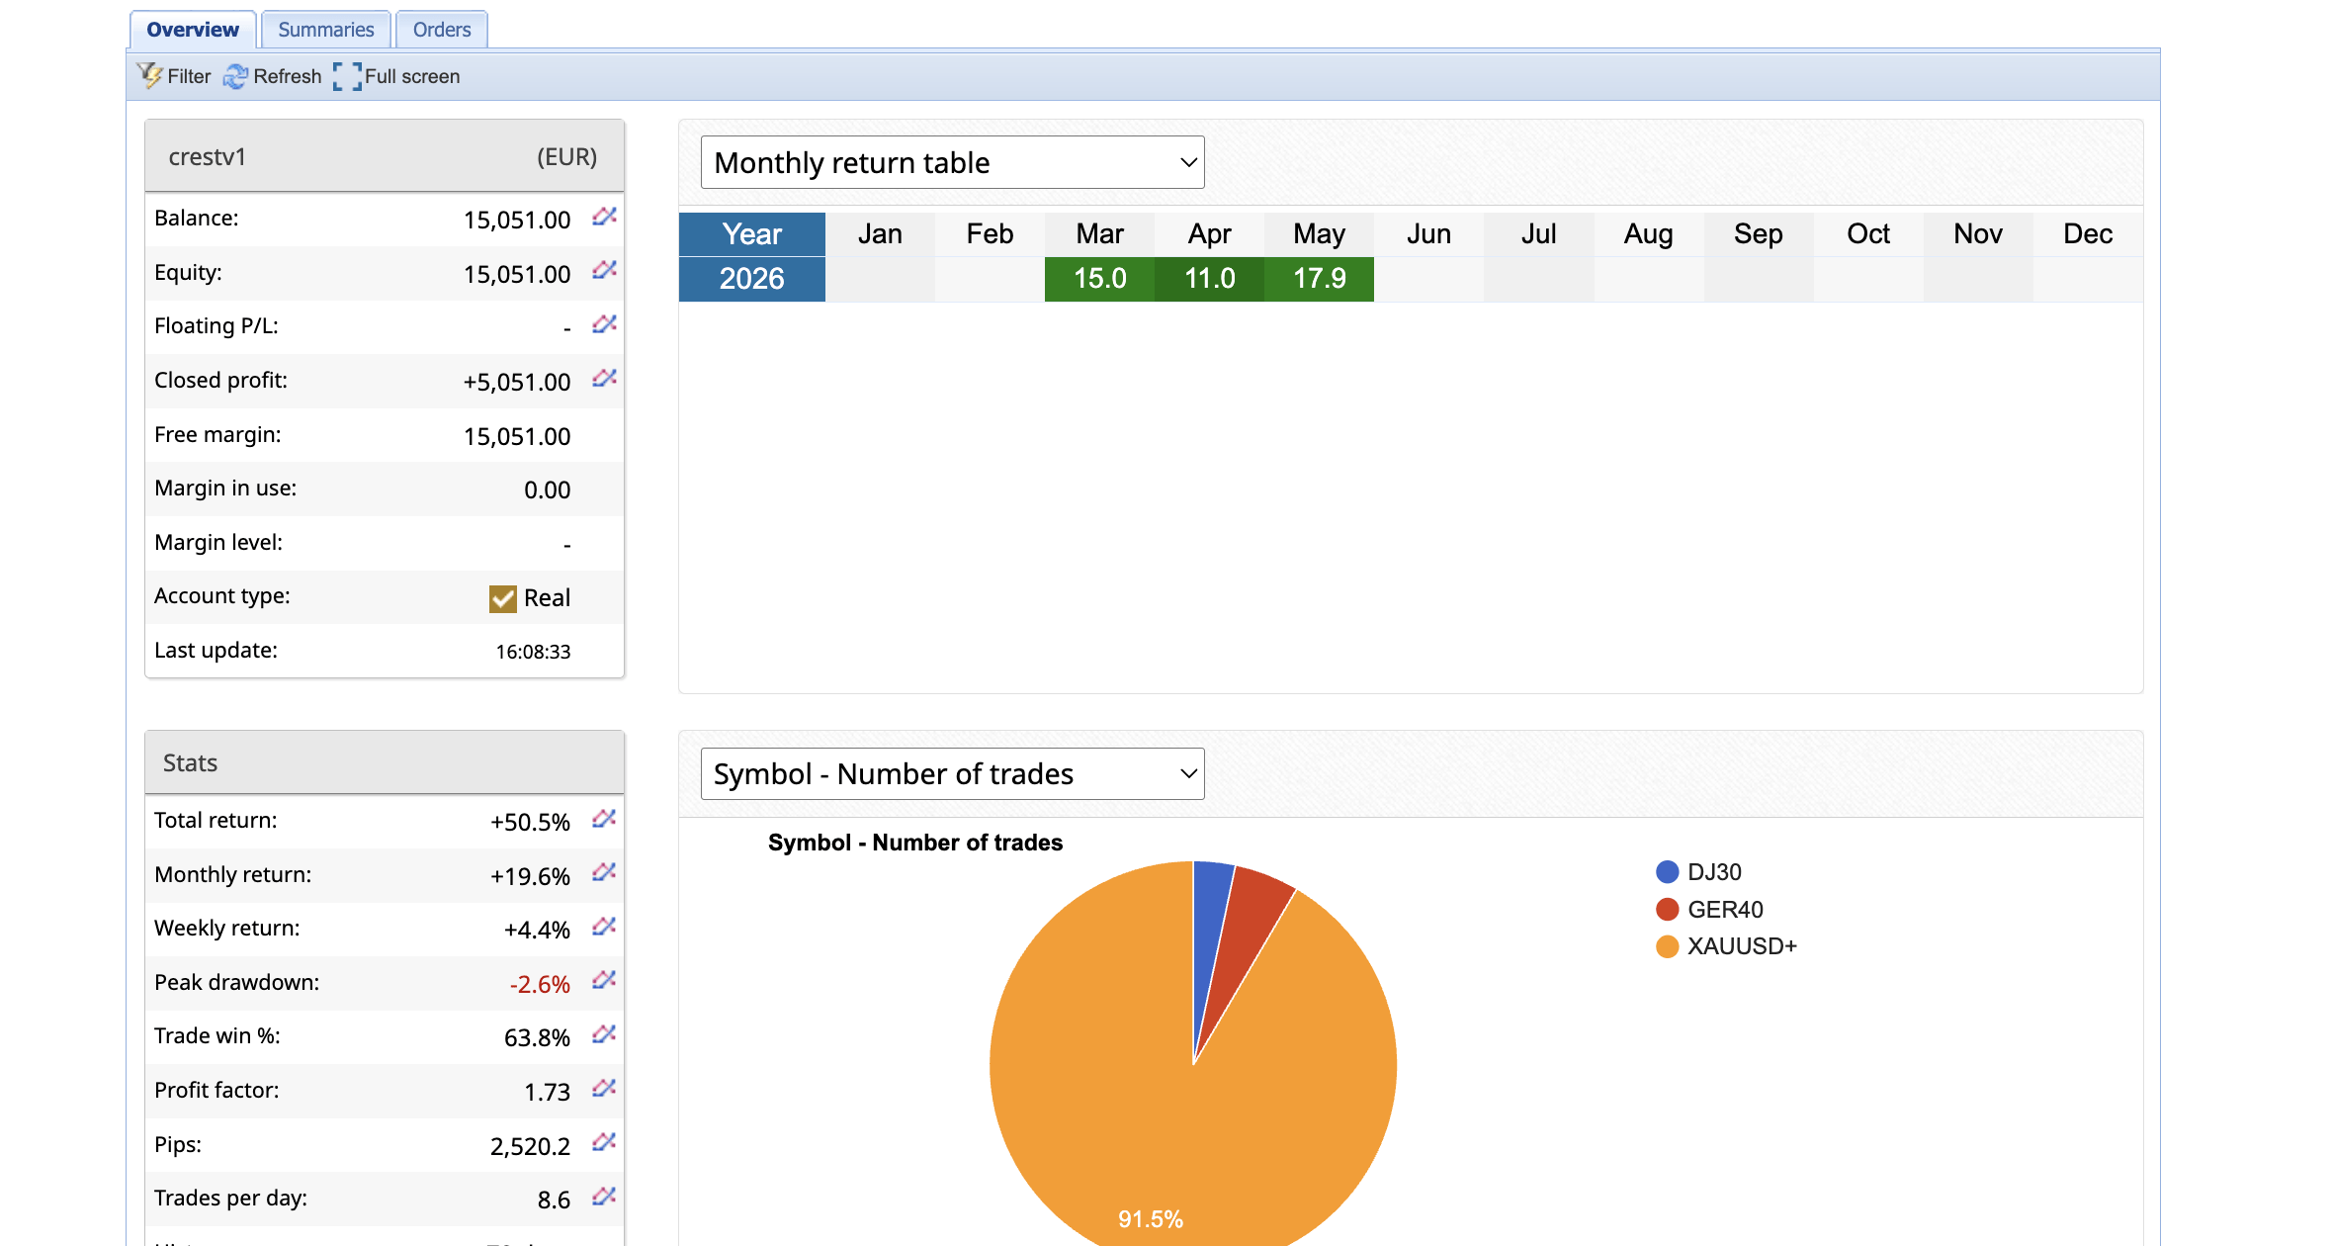Click the Balance value 15,051.00

[x=517, y=220]
